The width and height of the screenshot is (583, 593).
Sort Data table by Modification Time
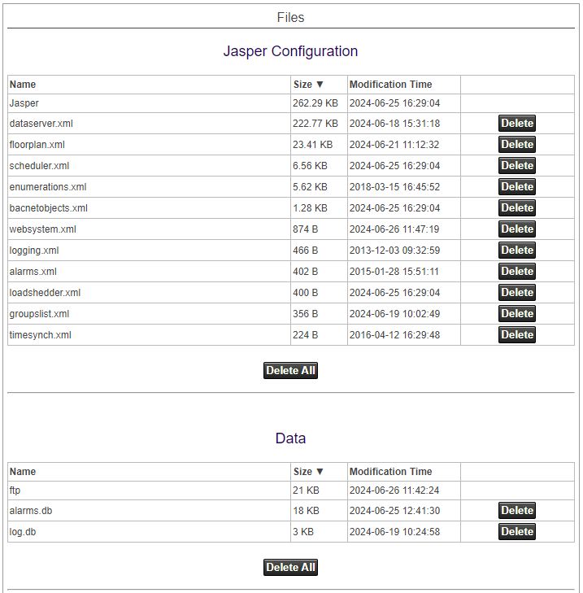390,472
